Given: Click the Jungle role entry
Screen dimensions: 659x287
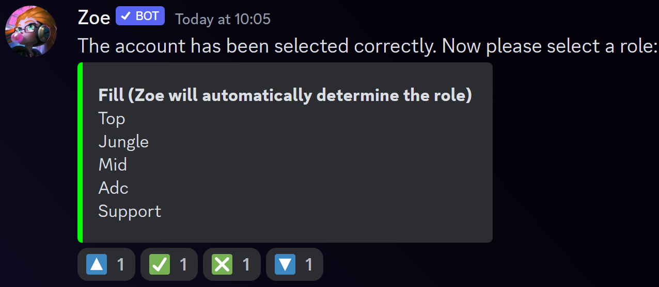Looking at the screenshot, I should 123,142.
